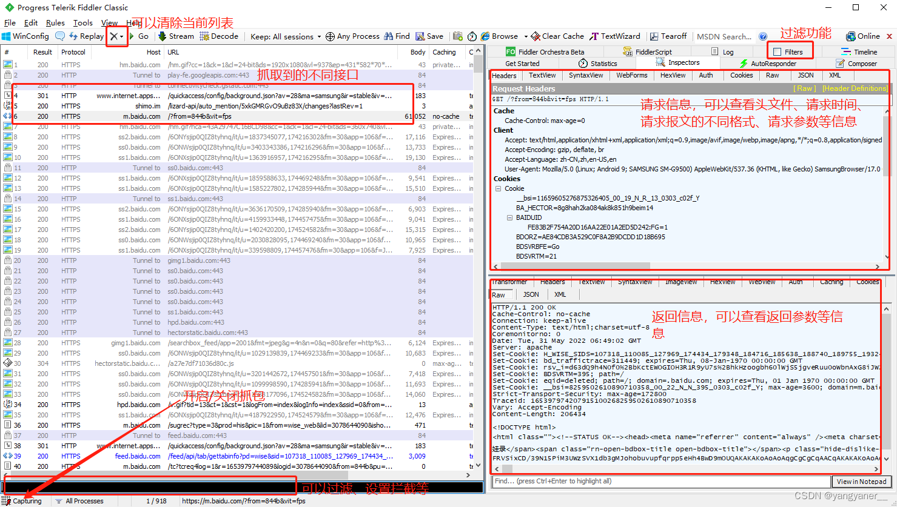Click inside the MSDN Search field

[x=724, y=36]
